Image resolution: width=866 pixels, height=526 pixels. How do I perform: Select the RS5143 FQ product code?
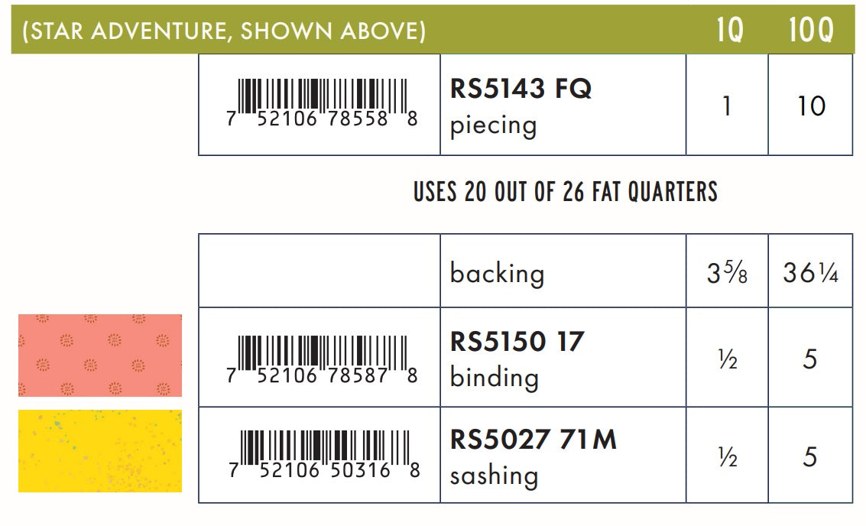click(x=521, y=89)
